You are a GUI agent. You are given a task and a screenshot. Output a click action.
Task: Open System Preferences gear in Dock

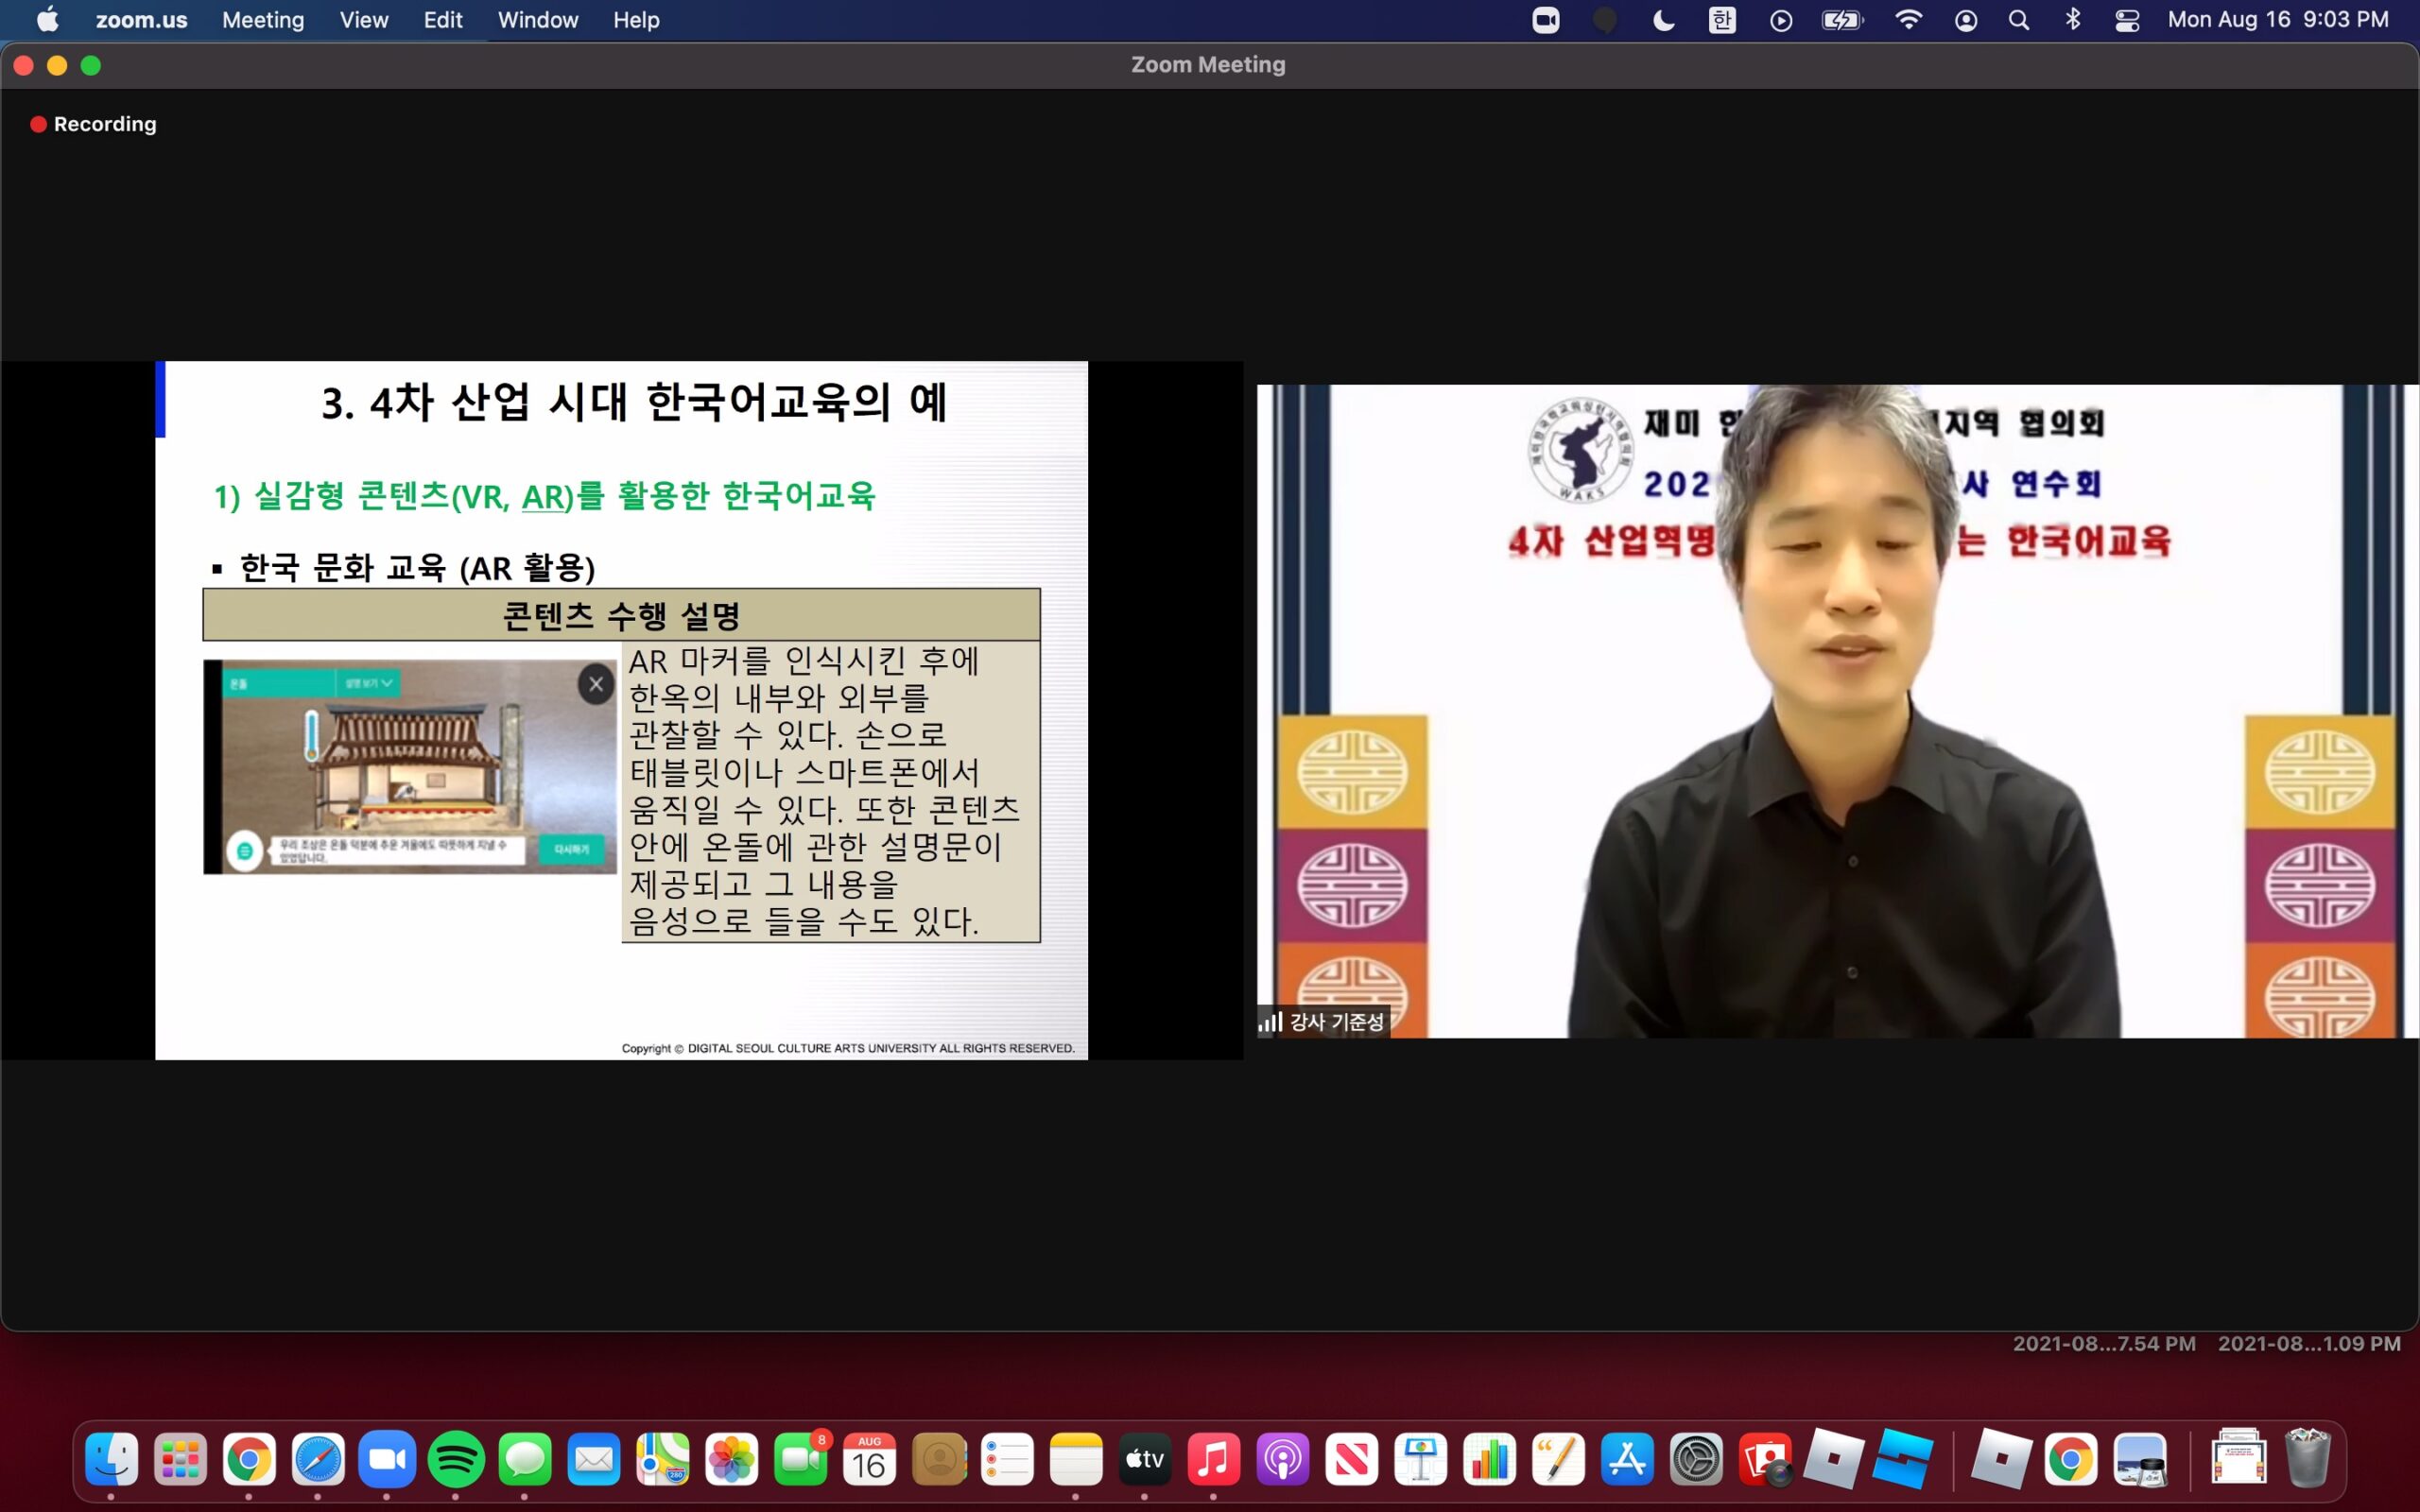coord(1696,1461)
